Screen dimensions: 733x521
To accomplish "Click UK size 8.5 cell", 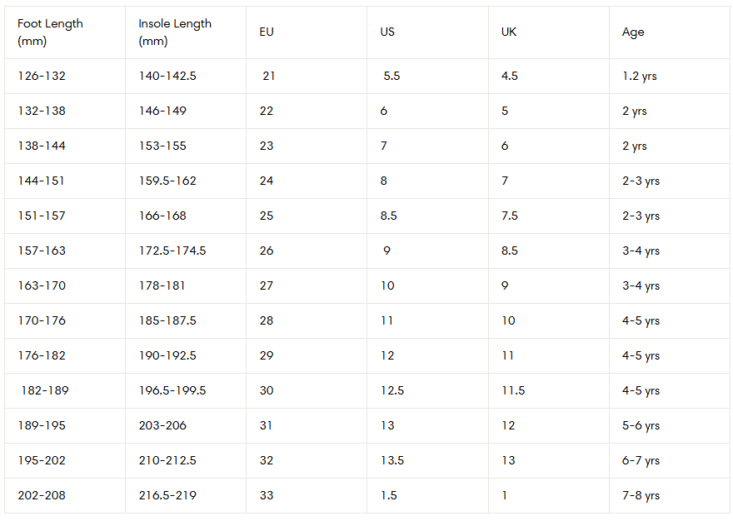I will [510, 251].
